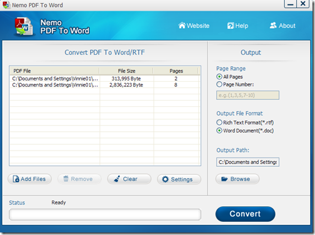This screenshot has width=315, height=235.
Task: Click Browse to choose output folder
Action: [237, 179]
